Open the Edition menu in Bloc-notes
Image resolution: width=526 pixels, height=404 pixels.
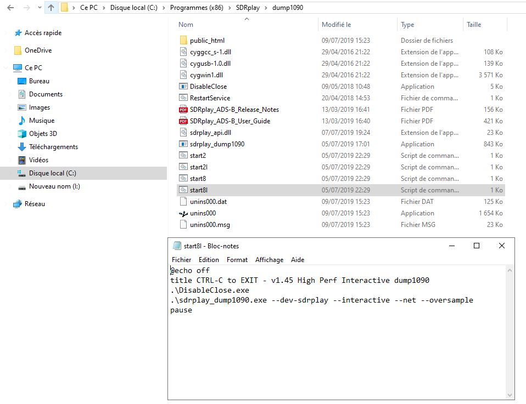209,260
